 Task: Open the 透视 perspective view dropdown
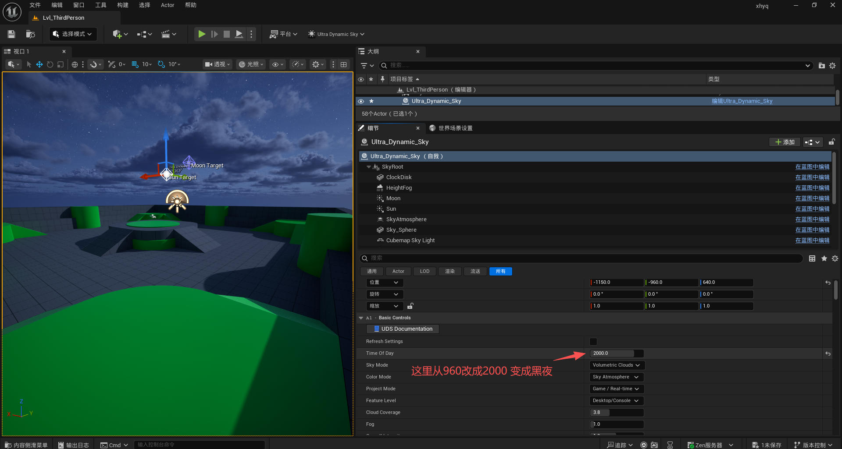pyautogui.click(x=217, y=64)
